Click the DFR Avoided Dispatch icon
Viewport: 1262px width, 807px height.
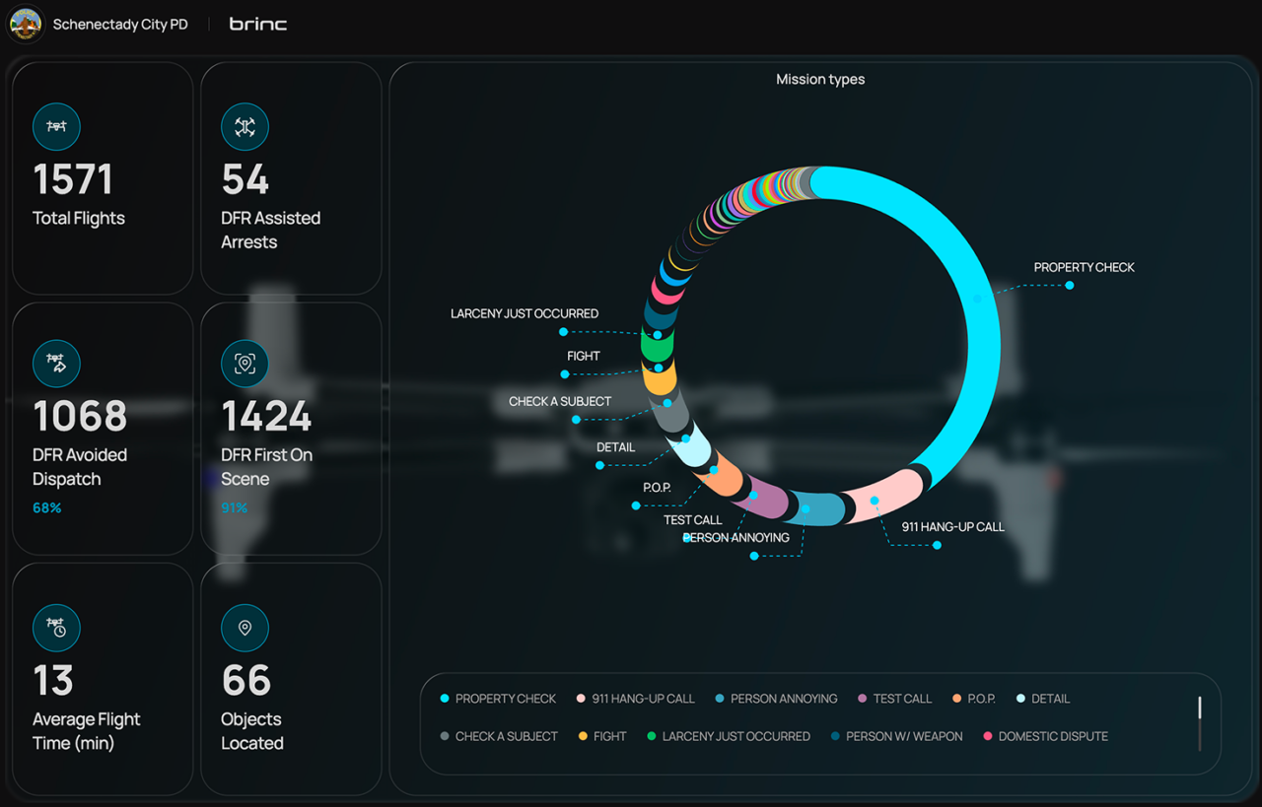pyautogui.click(x=56, y=364)
